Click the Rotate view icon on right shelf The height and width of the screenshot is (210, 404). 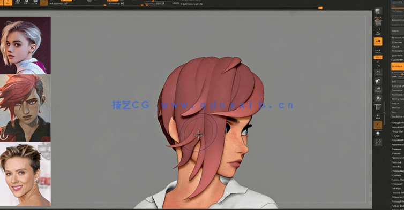(378, 98)
